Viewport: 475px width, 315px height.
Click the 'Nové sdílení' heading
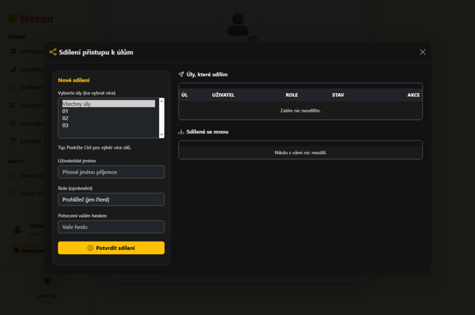74,80
